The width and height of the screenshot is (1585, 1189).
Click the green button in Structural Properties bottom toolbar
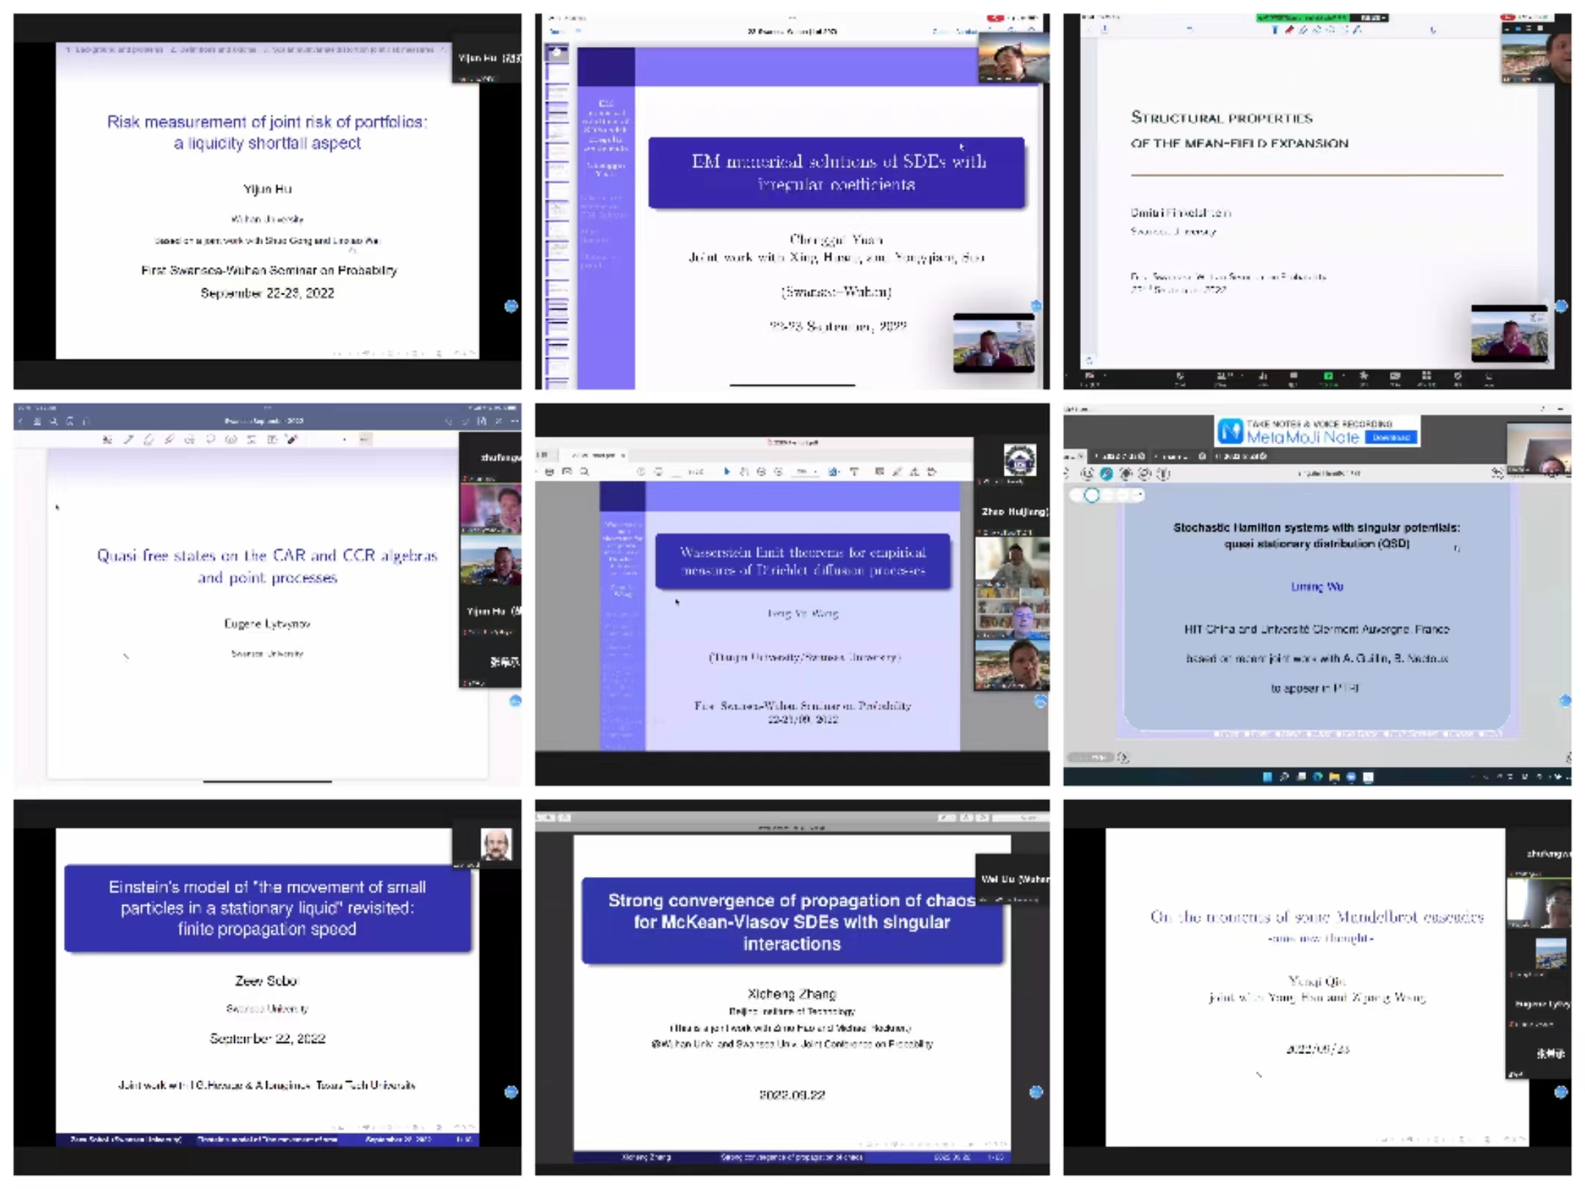1327,376
